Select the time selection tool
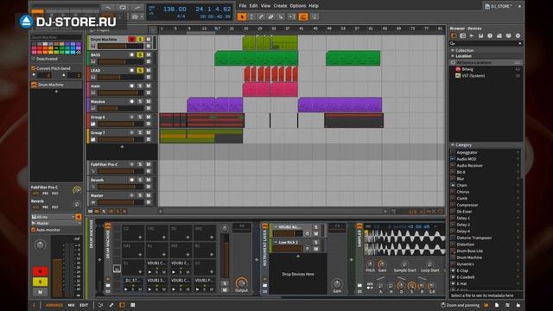553x311 pixels. 251,16
